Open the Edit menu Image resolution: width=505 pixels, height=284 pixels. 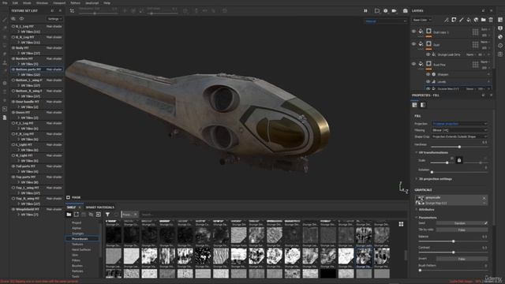pos(15,3)
